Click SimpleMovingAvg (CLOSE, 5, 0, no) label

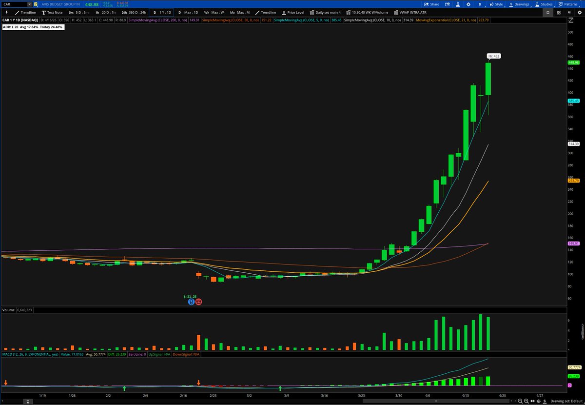(x=301, y=20)
